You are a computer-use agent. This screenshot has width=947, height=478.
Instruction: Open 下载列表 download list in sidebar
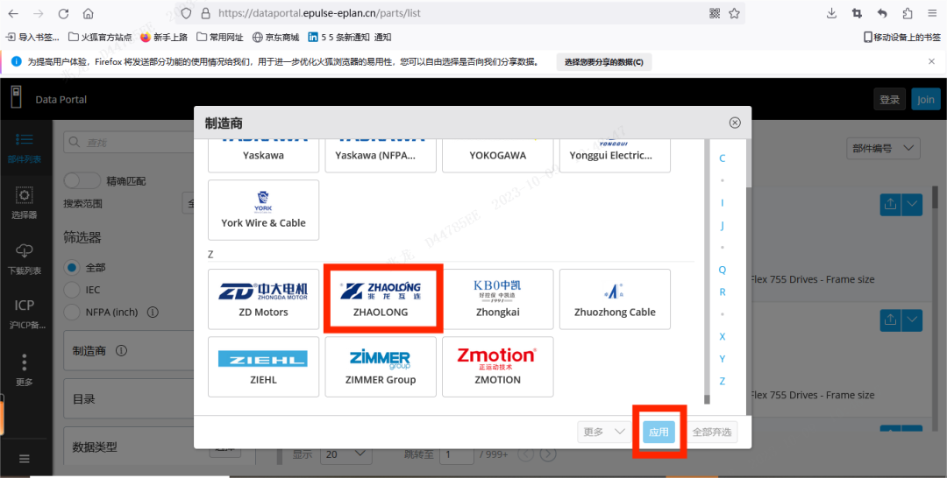click(25, 259)
